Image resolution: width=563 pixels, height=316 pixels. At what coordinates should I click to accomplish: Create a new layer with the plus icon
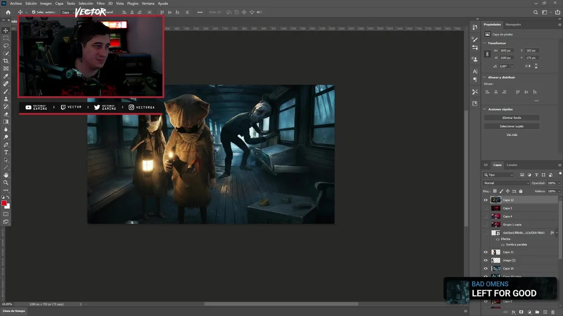(x=545, y=312)
